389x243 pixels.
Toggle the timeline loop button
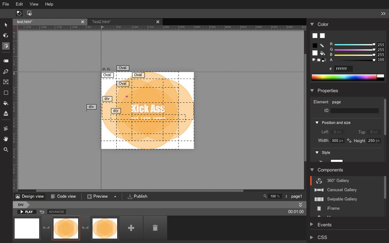pos(42,212)
